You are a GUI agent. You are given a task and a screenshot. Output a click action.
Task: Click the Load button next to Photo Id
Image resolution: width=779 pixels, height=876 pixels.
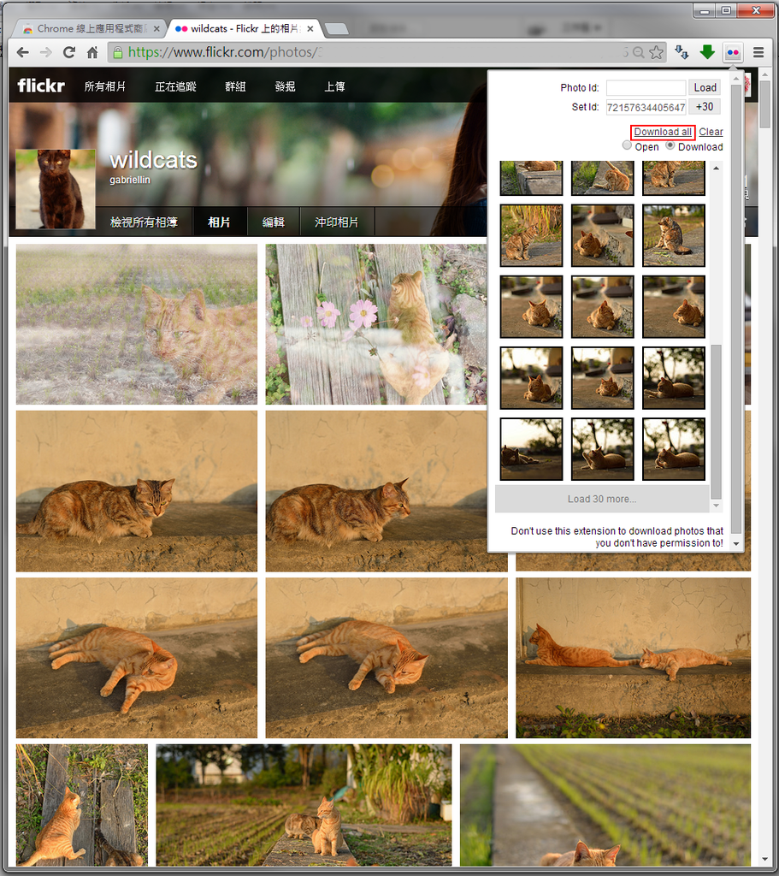[x=705, y=88]
